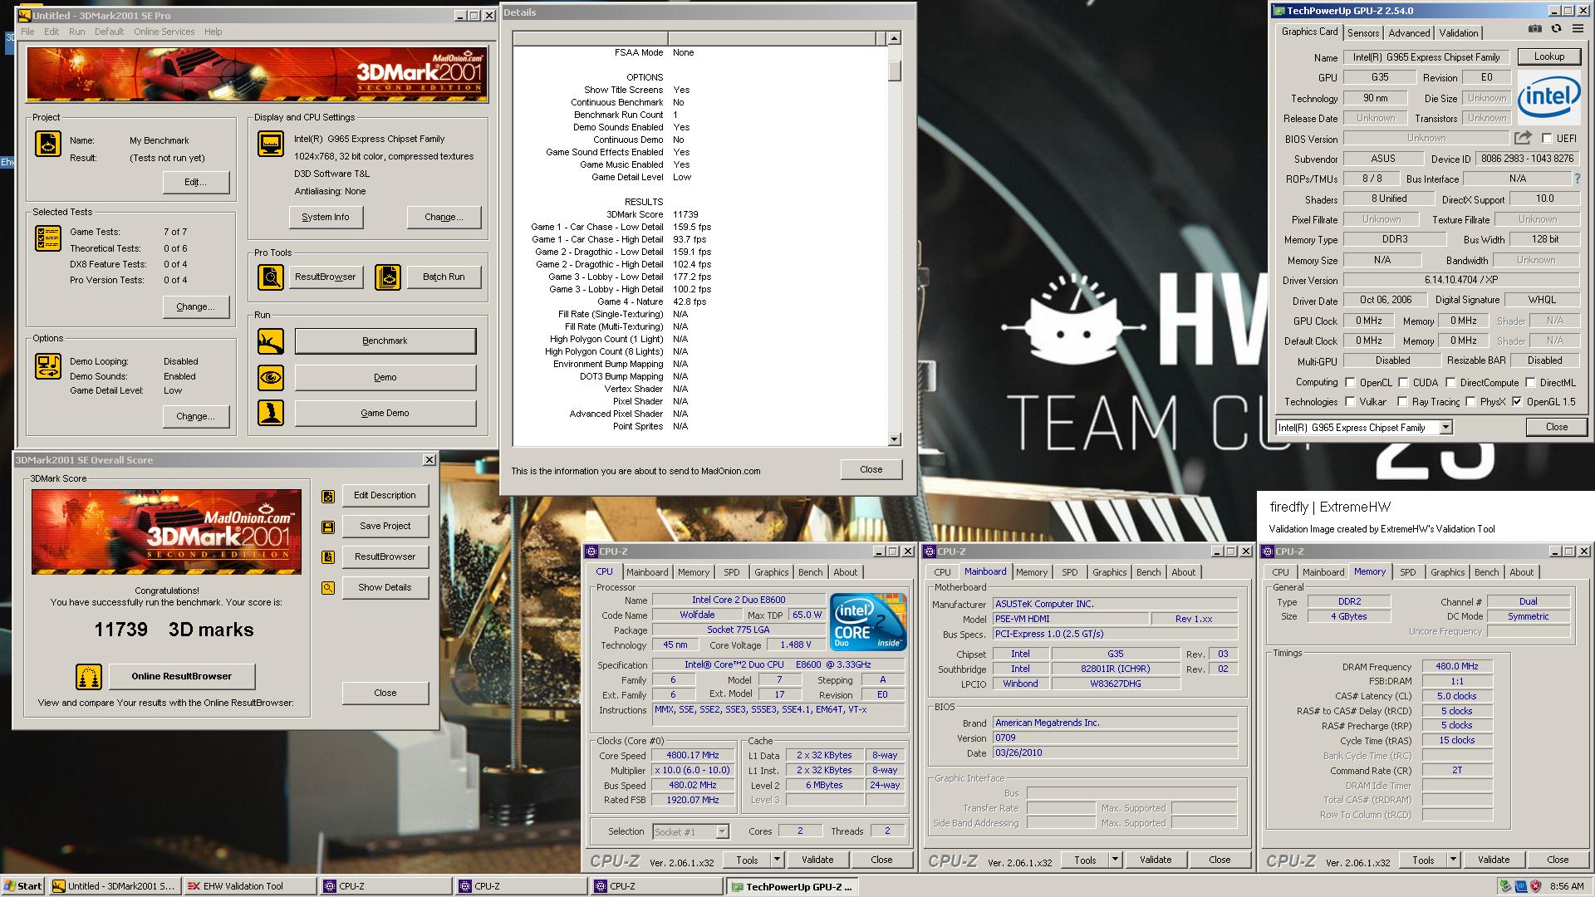Toggle the DirectML checkbox
The width and height of the screenshot is (1595, 897).
1530,383
